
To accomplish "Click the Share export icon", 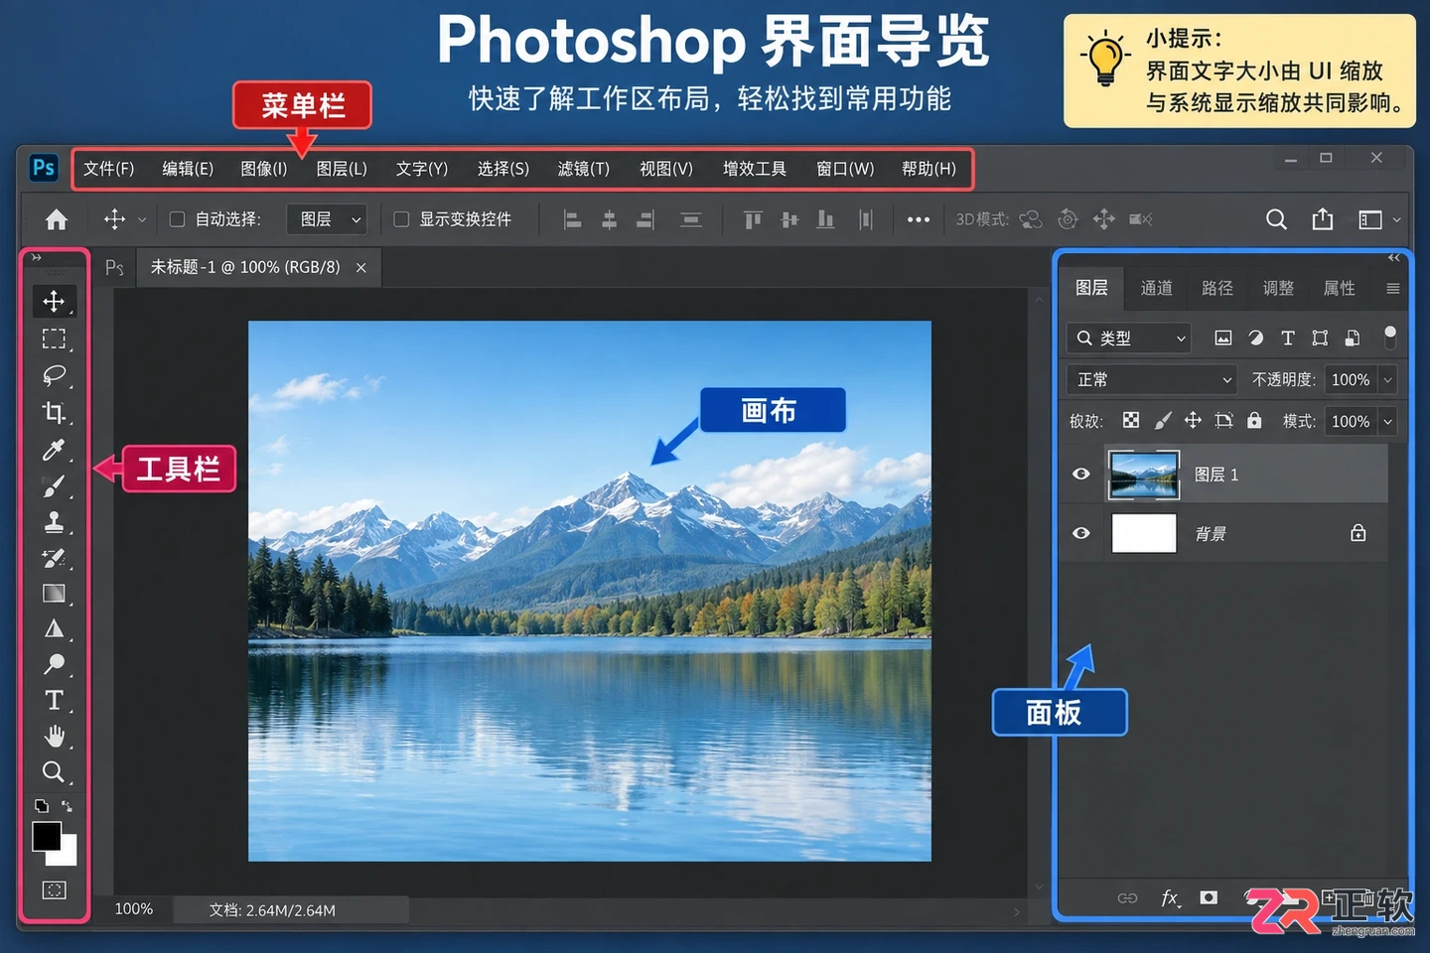I will 1323,219.
